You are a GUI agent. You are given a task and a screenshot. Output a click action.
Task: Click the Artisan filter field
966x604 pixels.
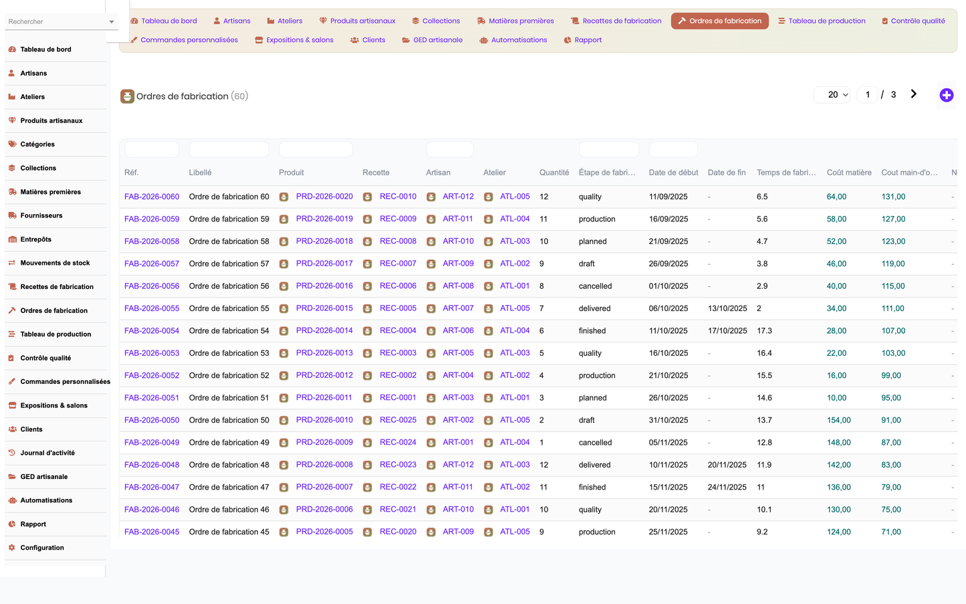tap(450, 149)
